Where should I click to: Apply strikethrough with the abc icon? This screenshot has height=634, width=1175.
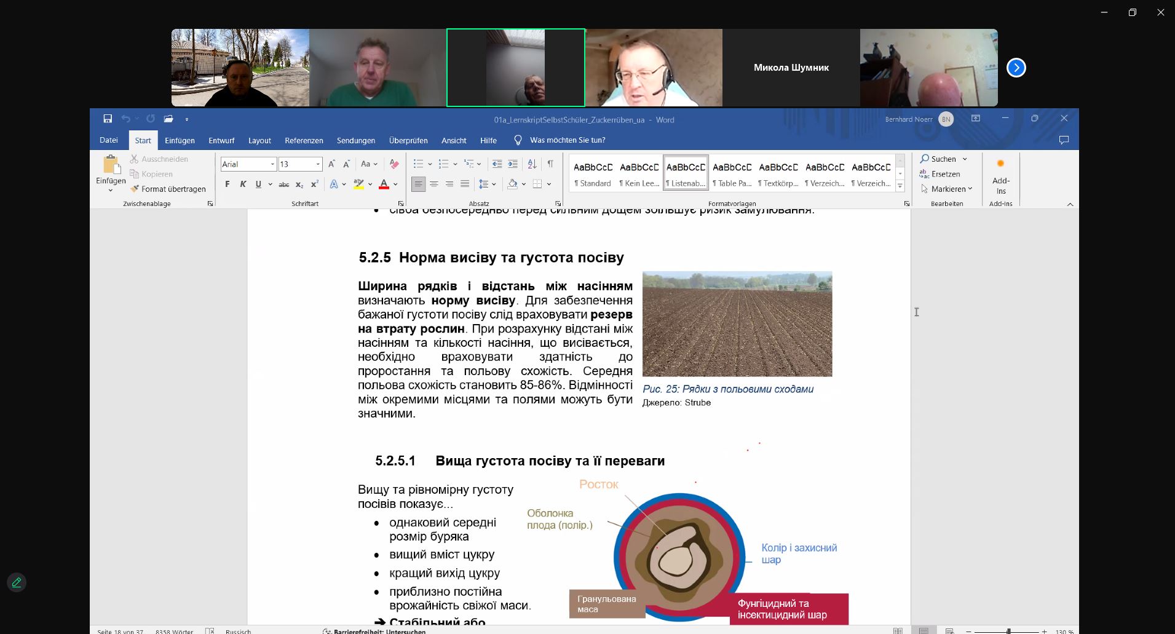(x=283, y=184)
